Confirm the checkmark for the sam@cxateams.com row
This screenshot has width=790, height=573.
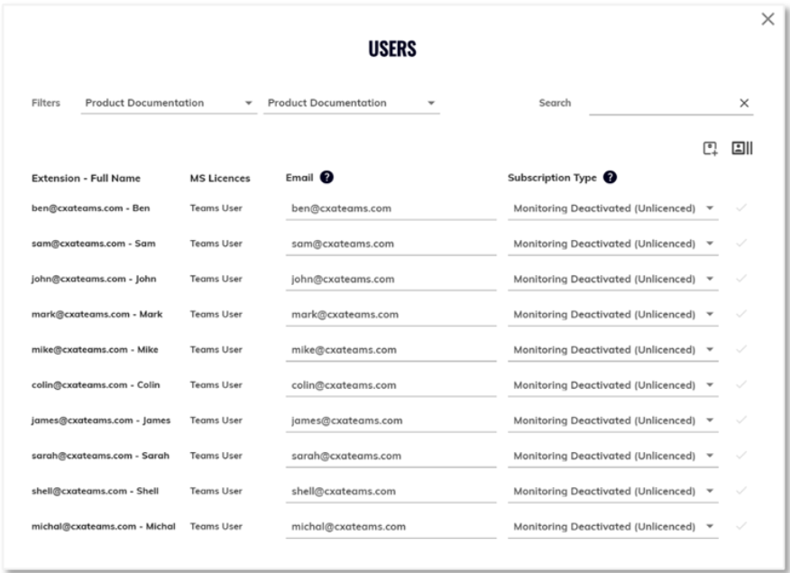[x=741, y=243]
